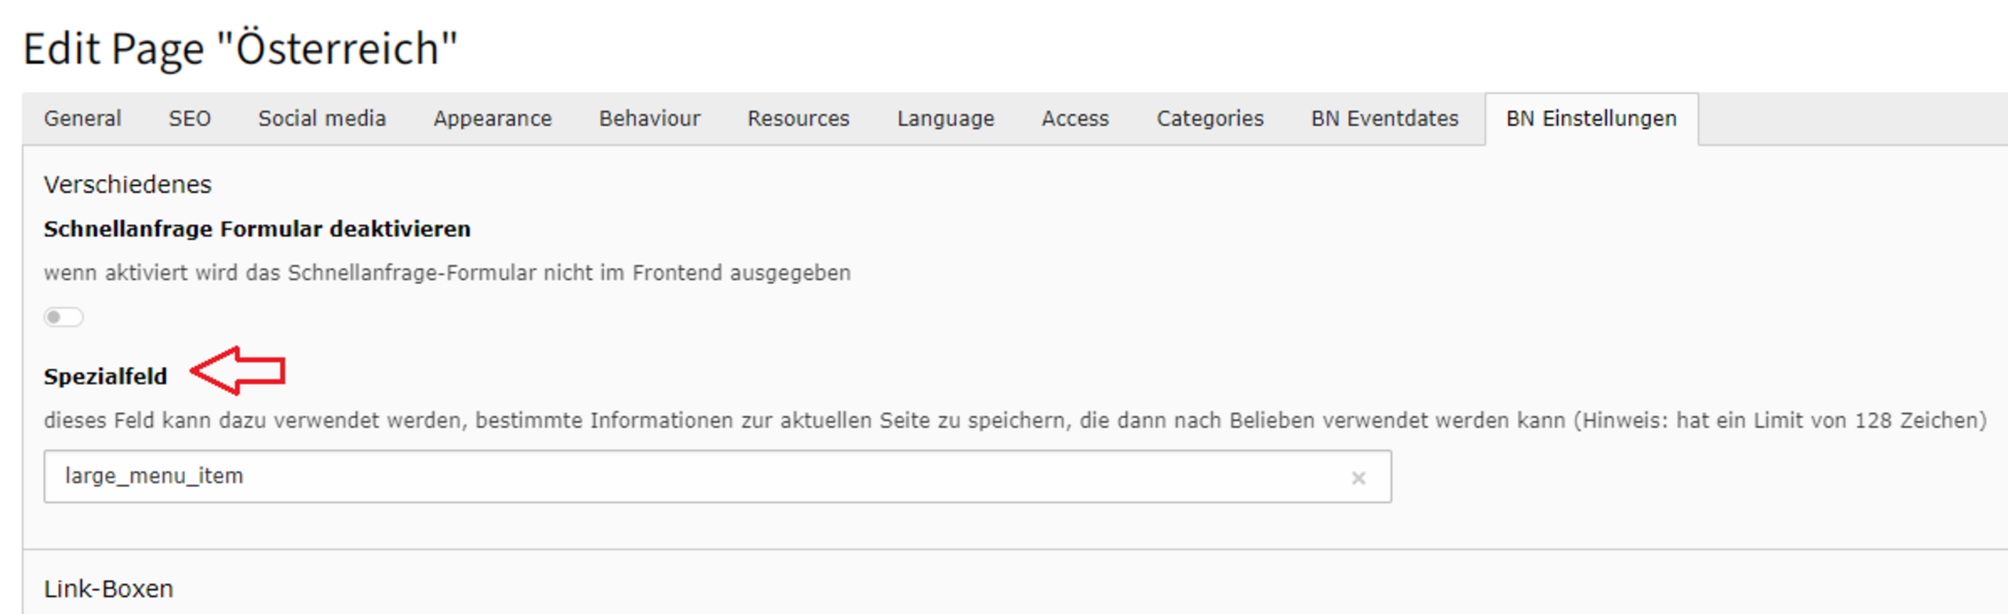Switch to the Resources tab
The width and height of the screenshot is (2008, 614).
(798, 118)
